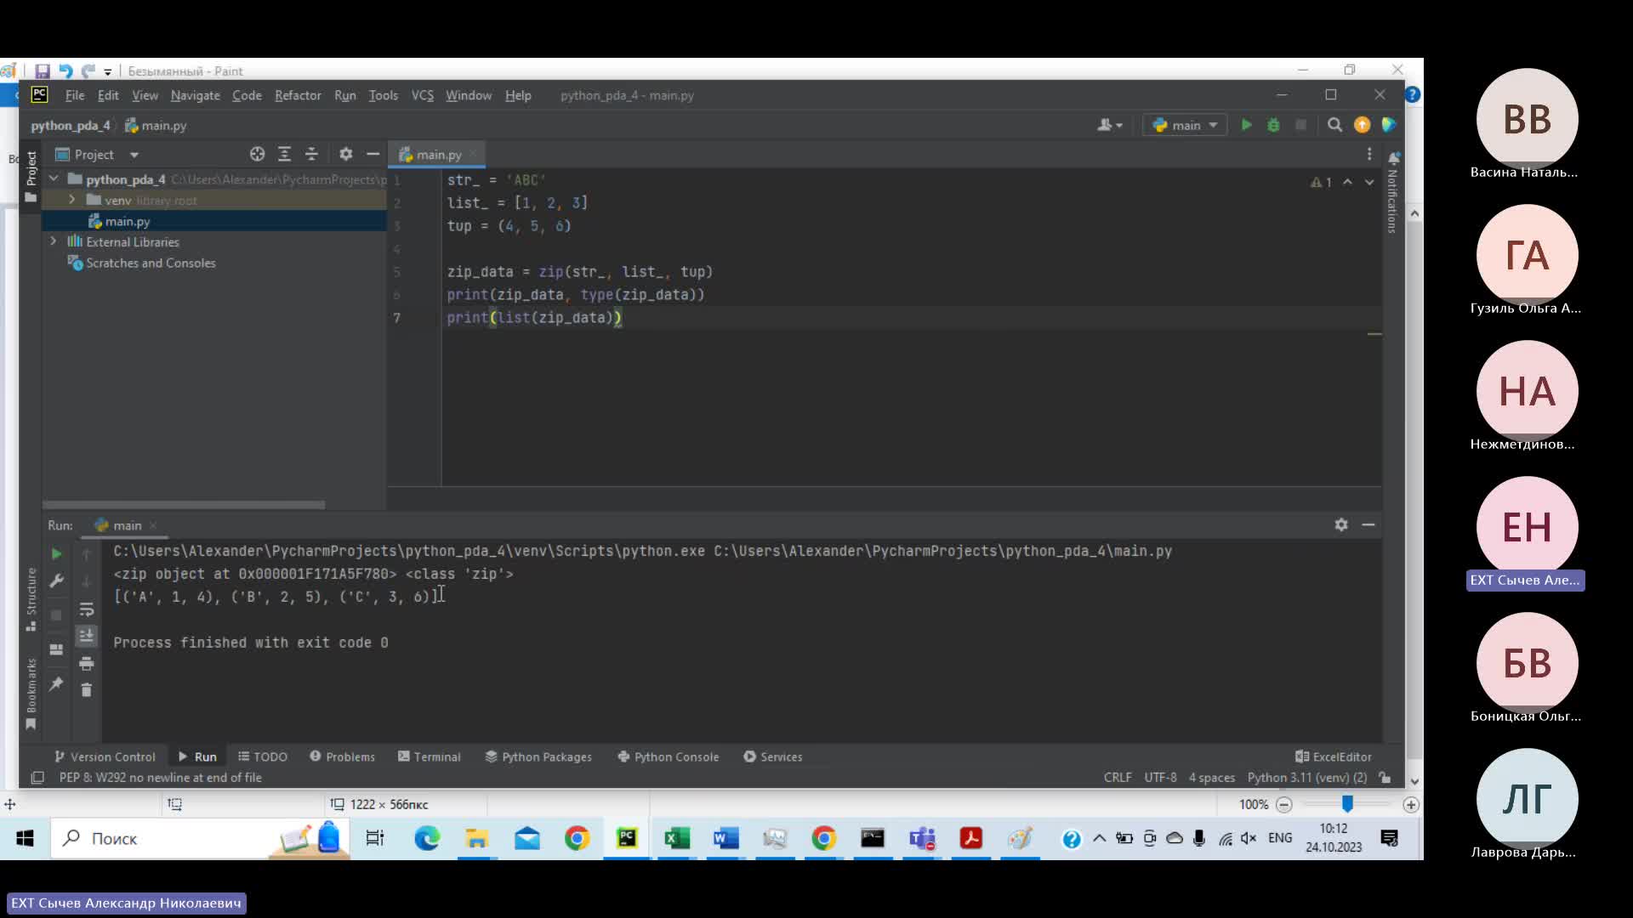Rerun main in Run tool window
The image size is (1633, 918).
[56, 554]
